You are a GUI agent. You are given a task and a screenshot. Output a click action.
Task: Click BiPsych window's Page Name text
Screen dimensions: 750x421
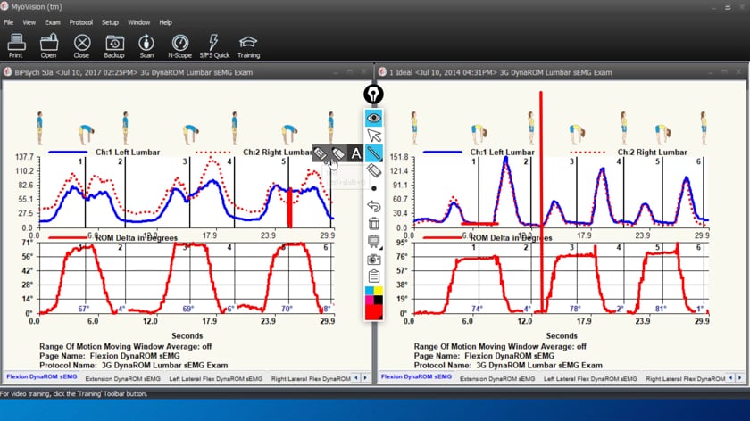(110, 356)
